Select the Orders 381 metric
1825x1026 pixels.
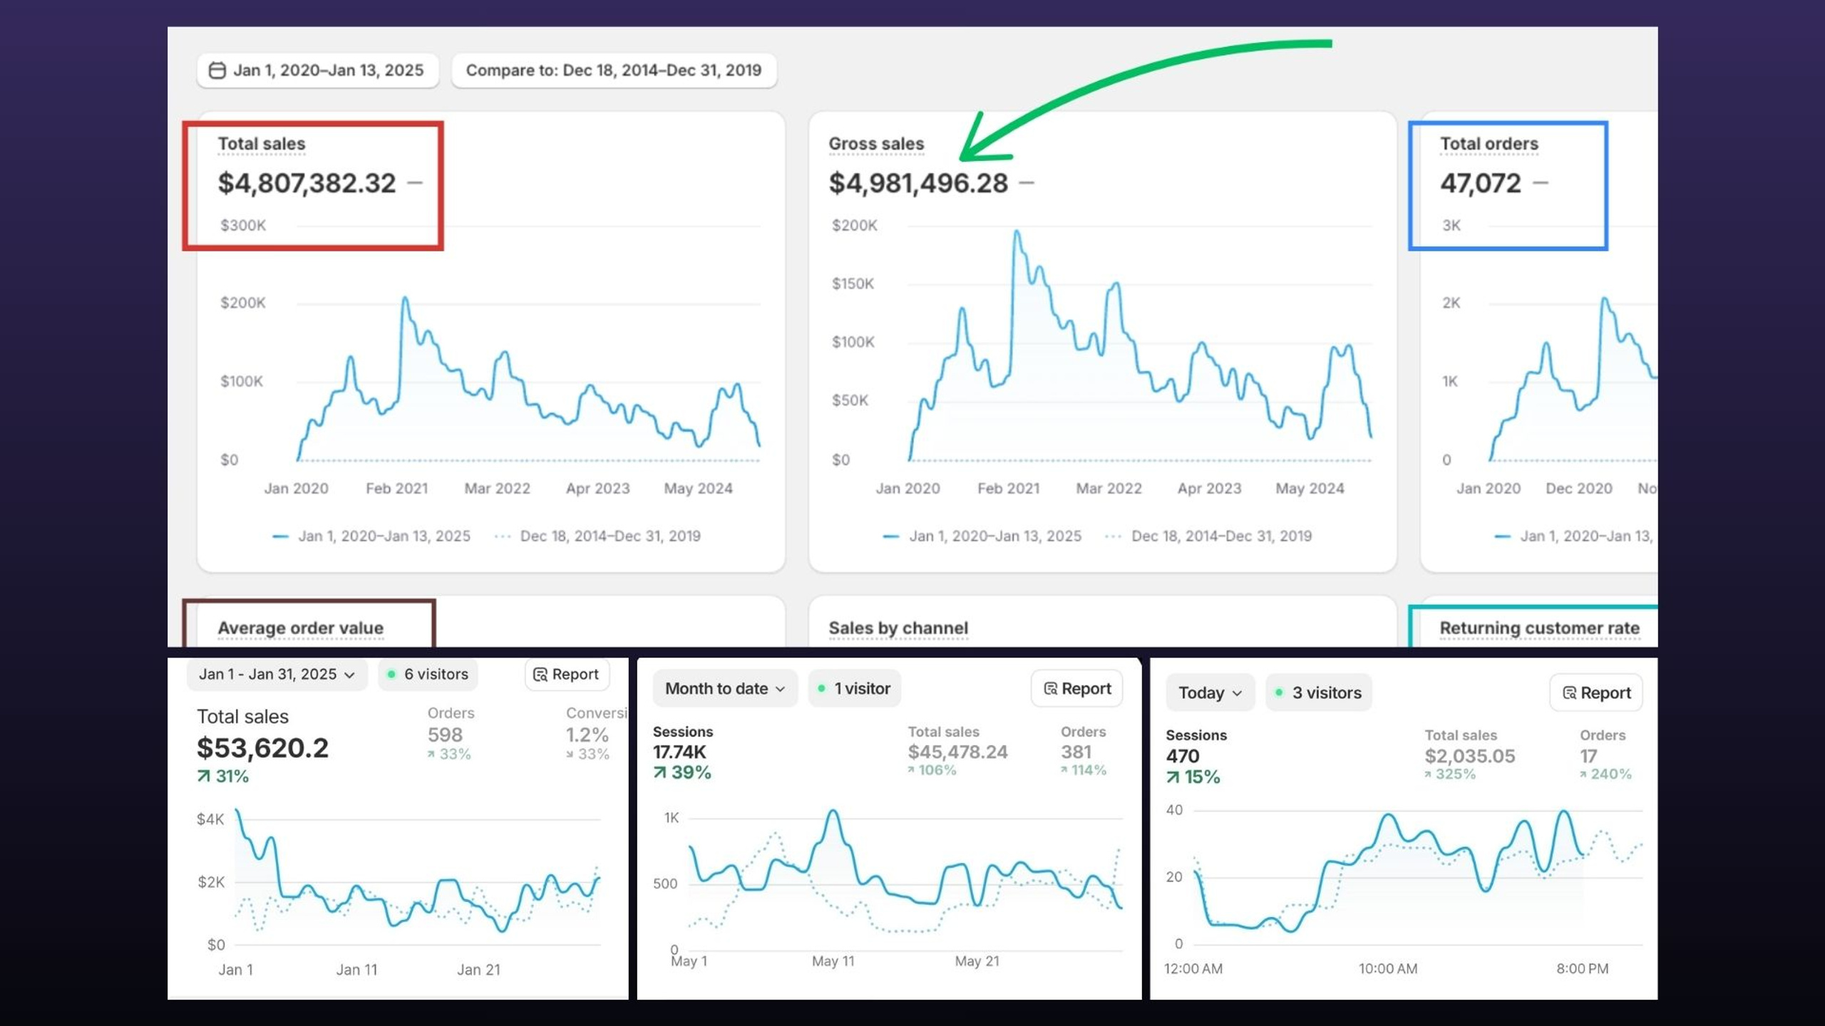(1083, 751)
